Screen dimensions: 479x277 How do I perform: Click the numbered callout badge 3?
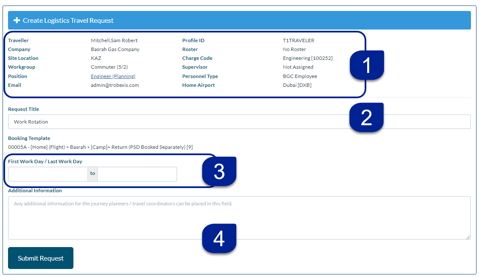tap(219, 171)
